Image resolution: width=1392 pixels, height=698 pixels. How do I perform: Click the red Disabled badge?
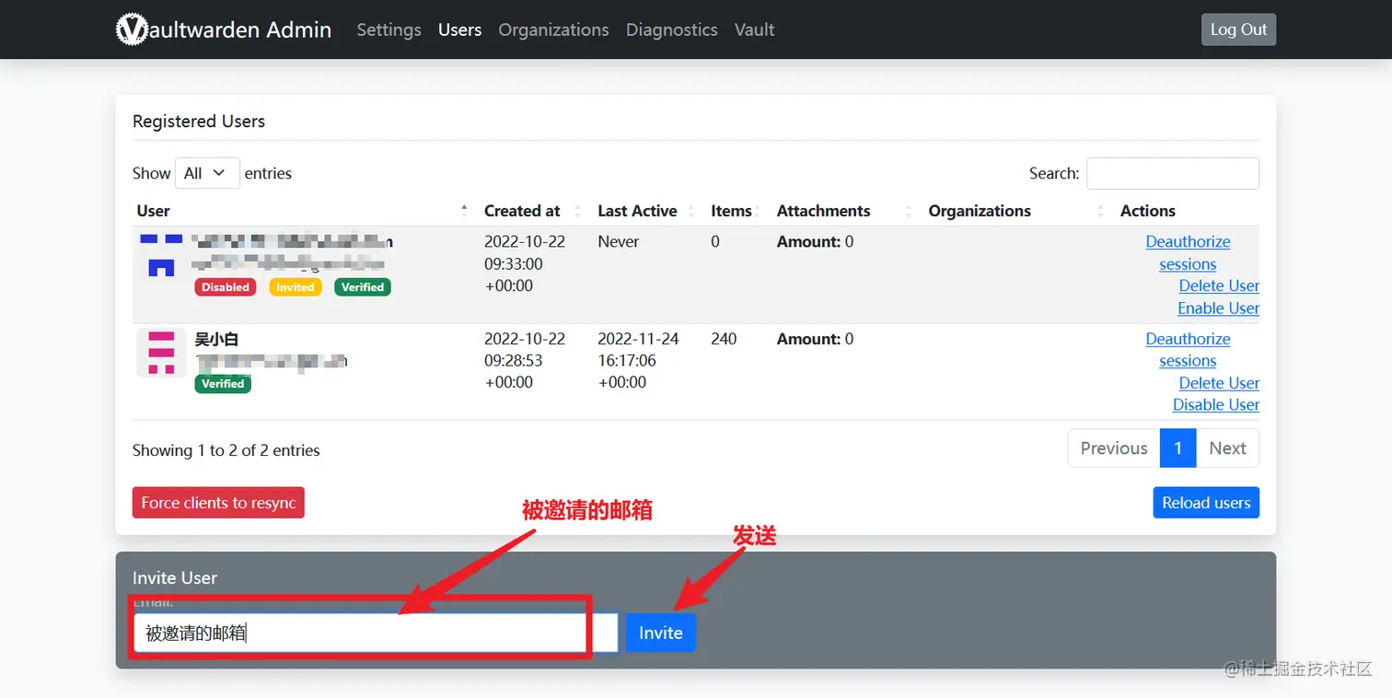point(226,287)
